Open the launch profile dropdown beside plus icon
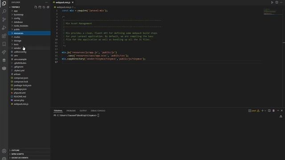285x160 pixels. click(265, 111)
